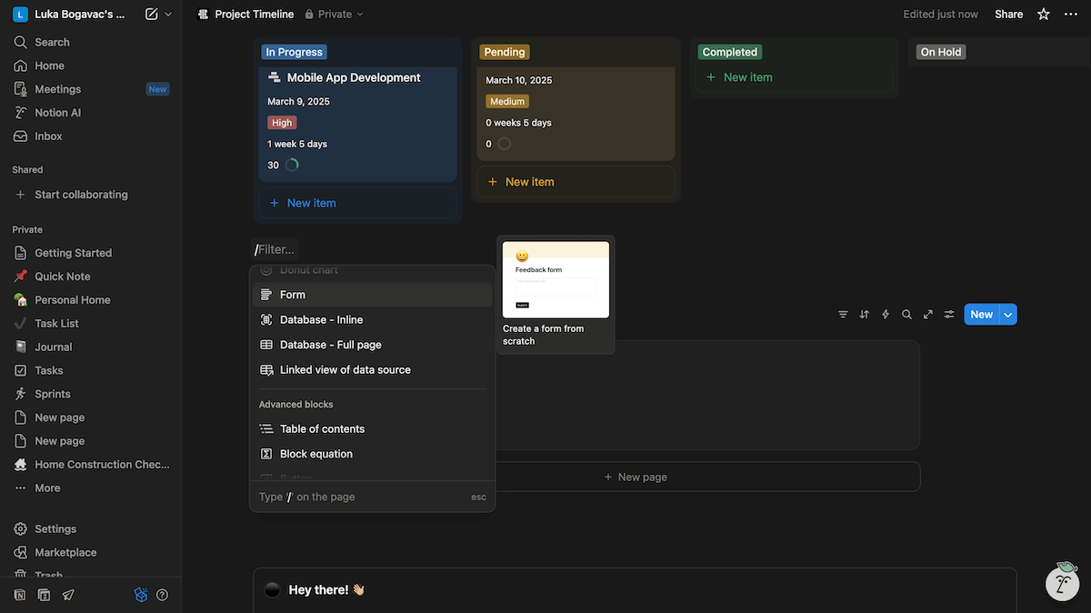Select Form from the slash menu

pyautogui.click(x=293, y=295)
